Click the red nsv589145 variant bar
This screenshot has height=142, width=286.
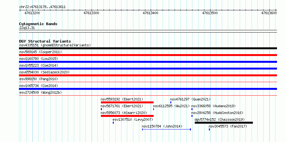(x=148, y=55)
